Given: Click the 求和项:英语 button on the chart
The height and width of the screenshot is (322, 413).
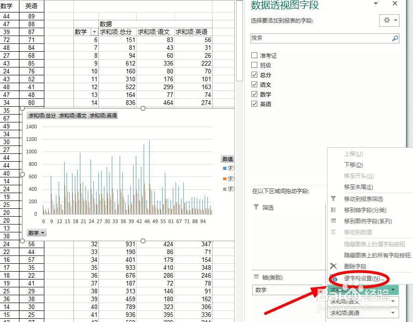Looking at the screenshot, I should [103, 116].
